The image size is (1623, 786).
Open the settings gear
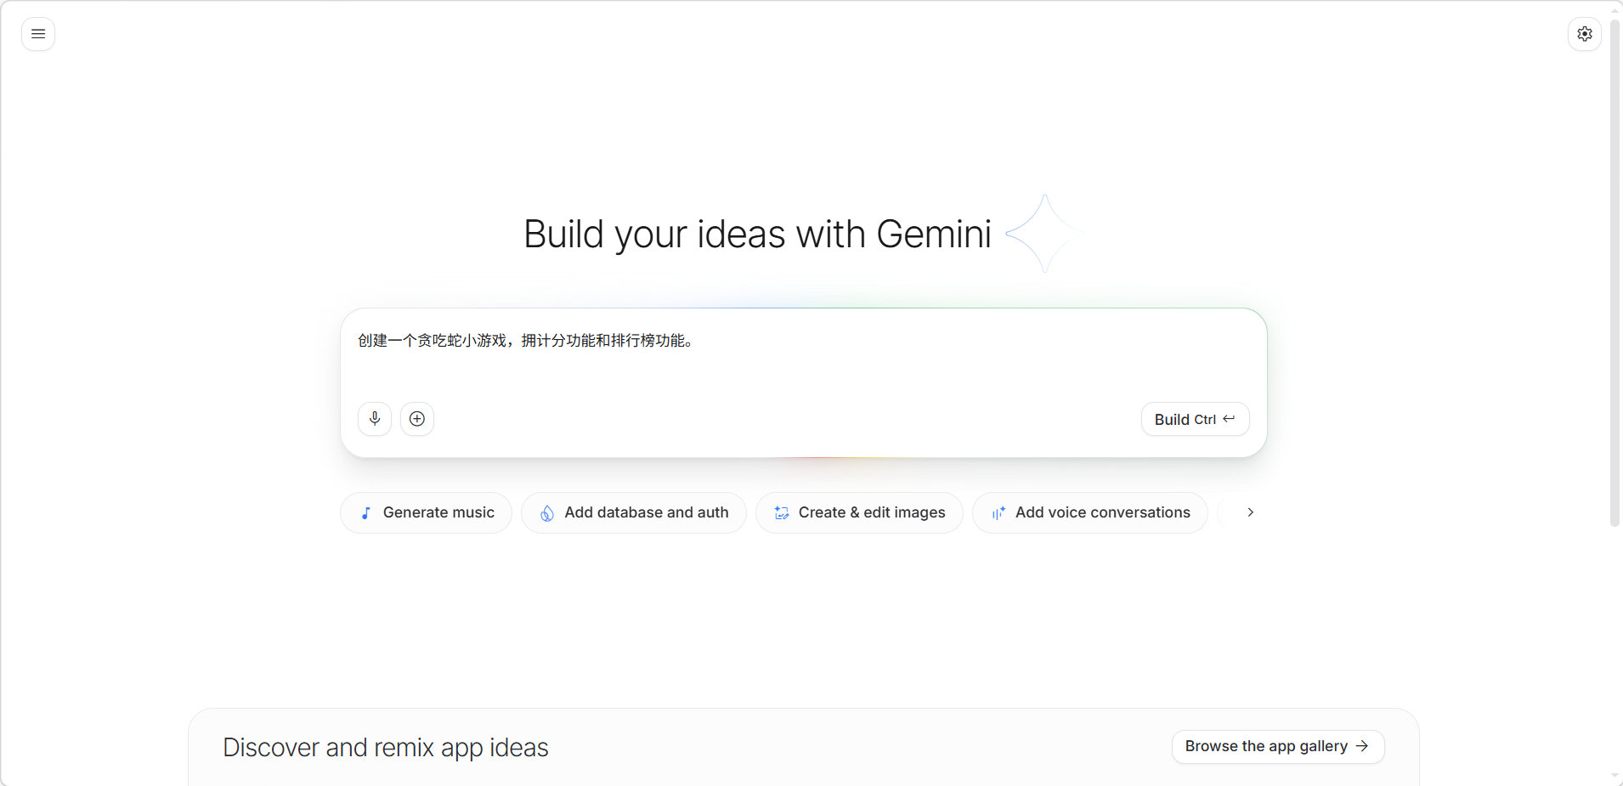[x=1585, y=34]
